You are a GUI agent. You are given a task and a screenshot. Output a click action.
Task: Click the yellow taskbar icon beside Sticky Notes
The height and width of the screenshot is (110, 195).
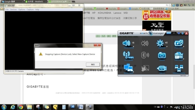point(55,107)
